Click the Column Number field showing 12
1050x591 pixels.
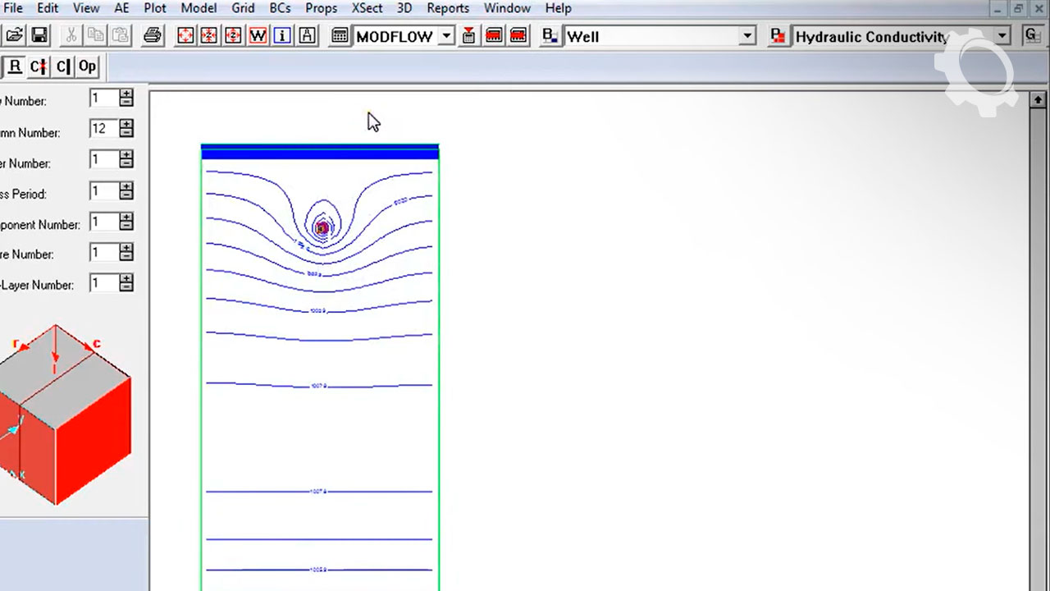pyautogui.click(x=103, y=129)
